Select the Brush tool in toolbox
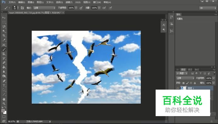Viewport: 218px width, 124px height. (4, 49)
